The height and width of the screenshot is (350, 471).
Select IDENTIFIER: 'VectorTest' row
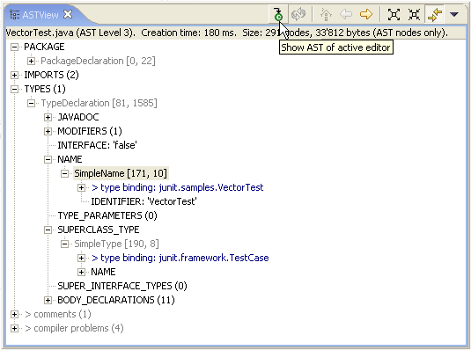pyautogui.click(x=144, y=201)
